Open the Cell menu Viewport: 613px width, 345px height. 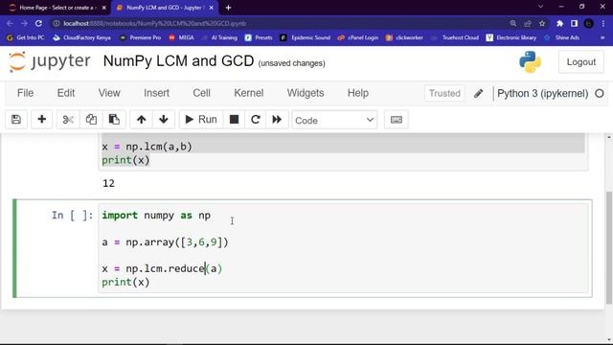(201, 93)
